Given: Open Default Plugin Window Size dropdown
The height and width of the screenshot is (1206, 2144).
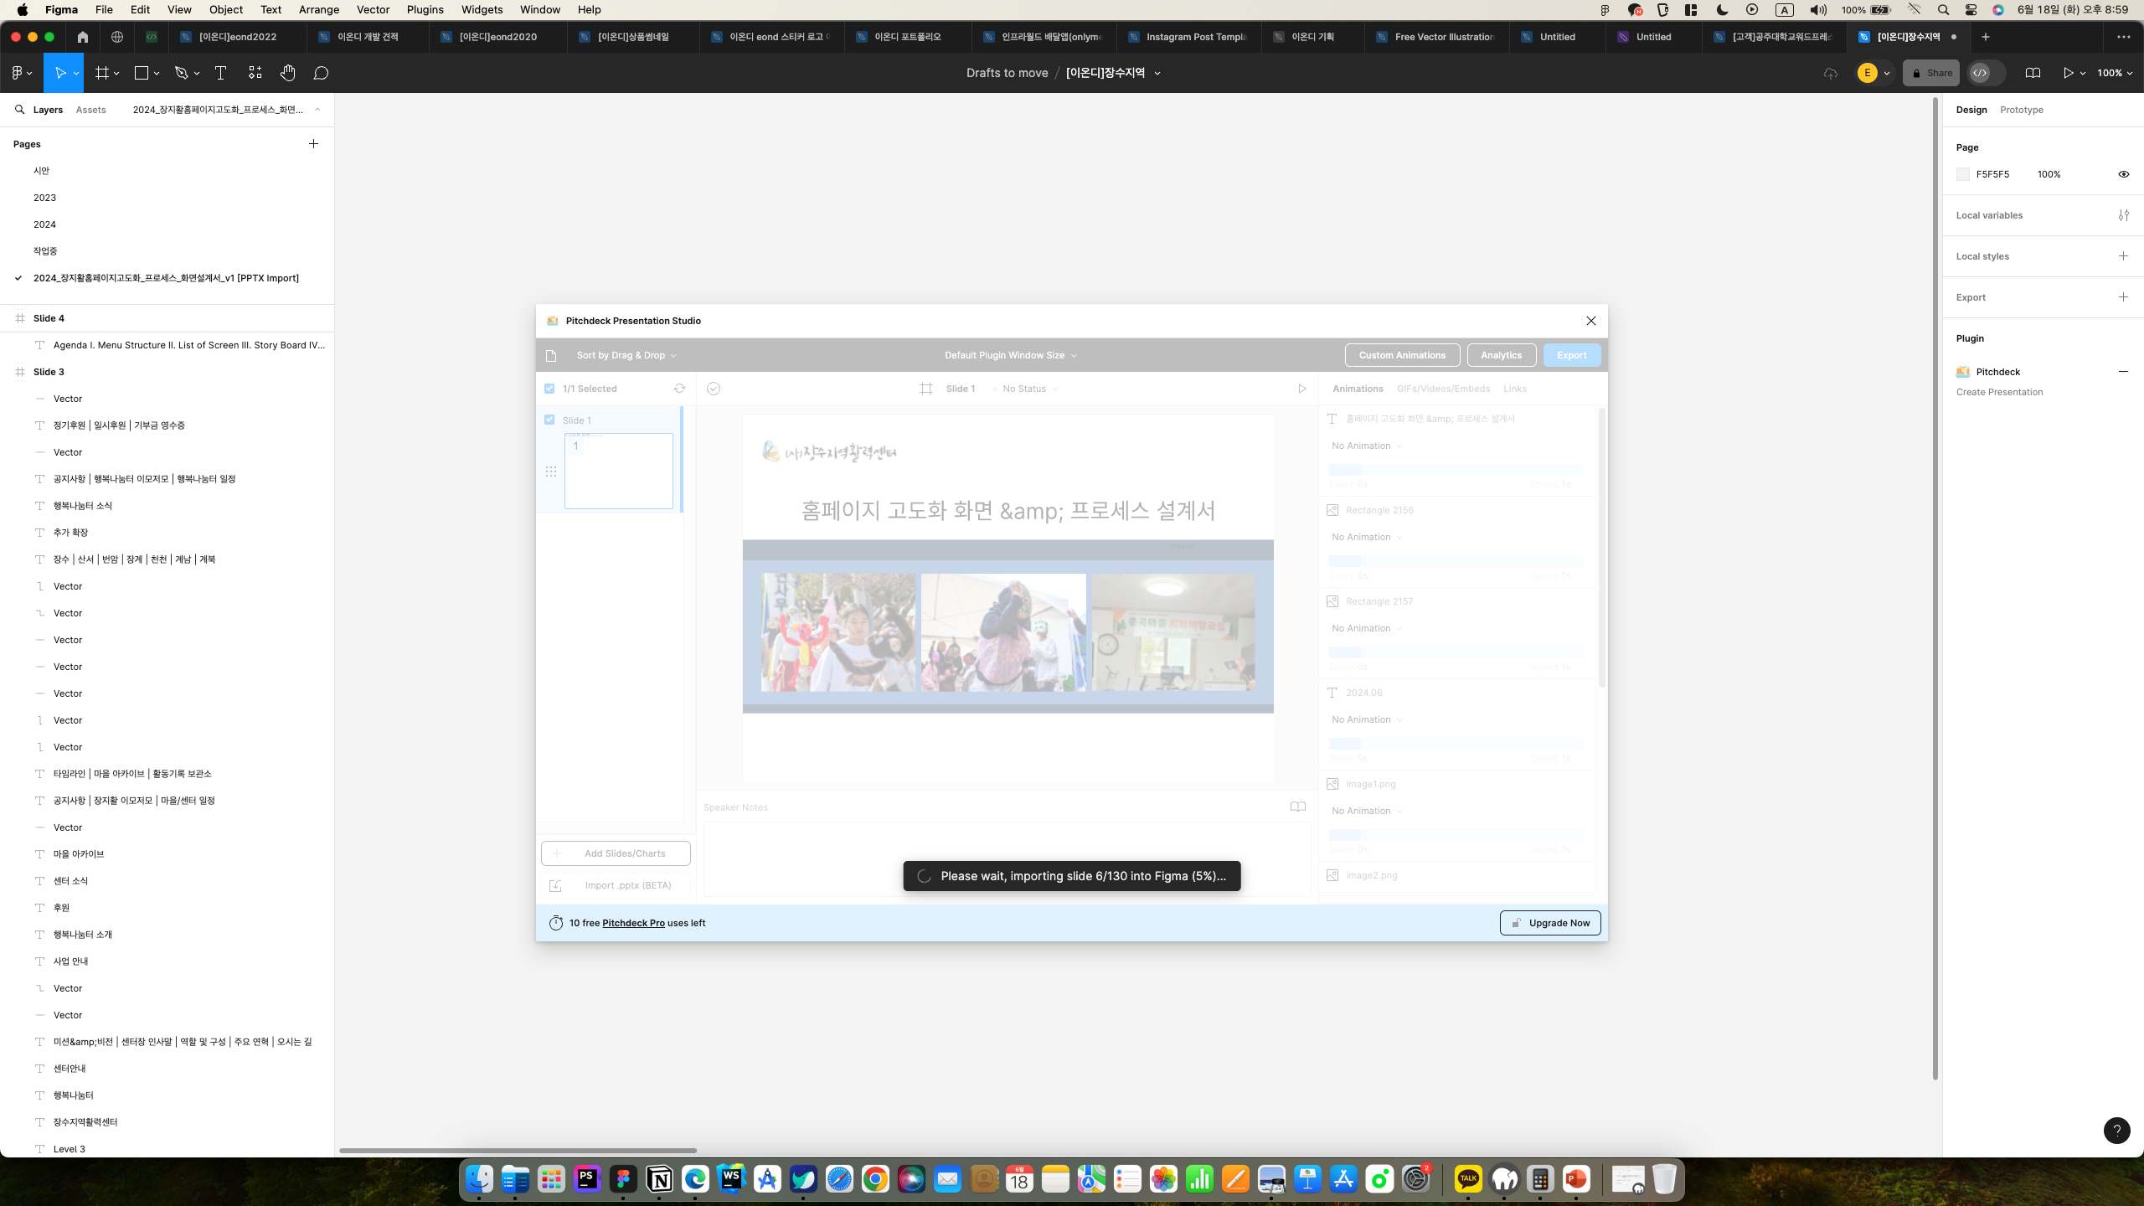Looking at the screenshot, I should coord(1010,355).
